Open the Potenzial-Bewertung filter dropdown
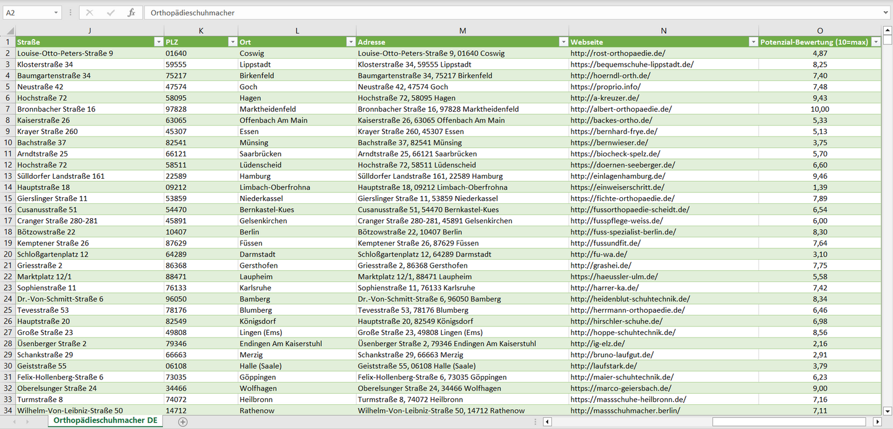This screenshot has width=893, height=429. point(876,42)
